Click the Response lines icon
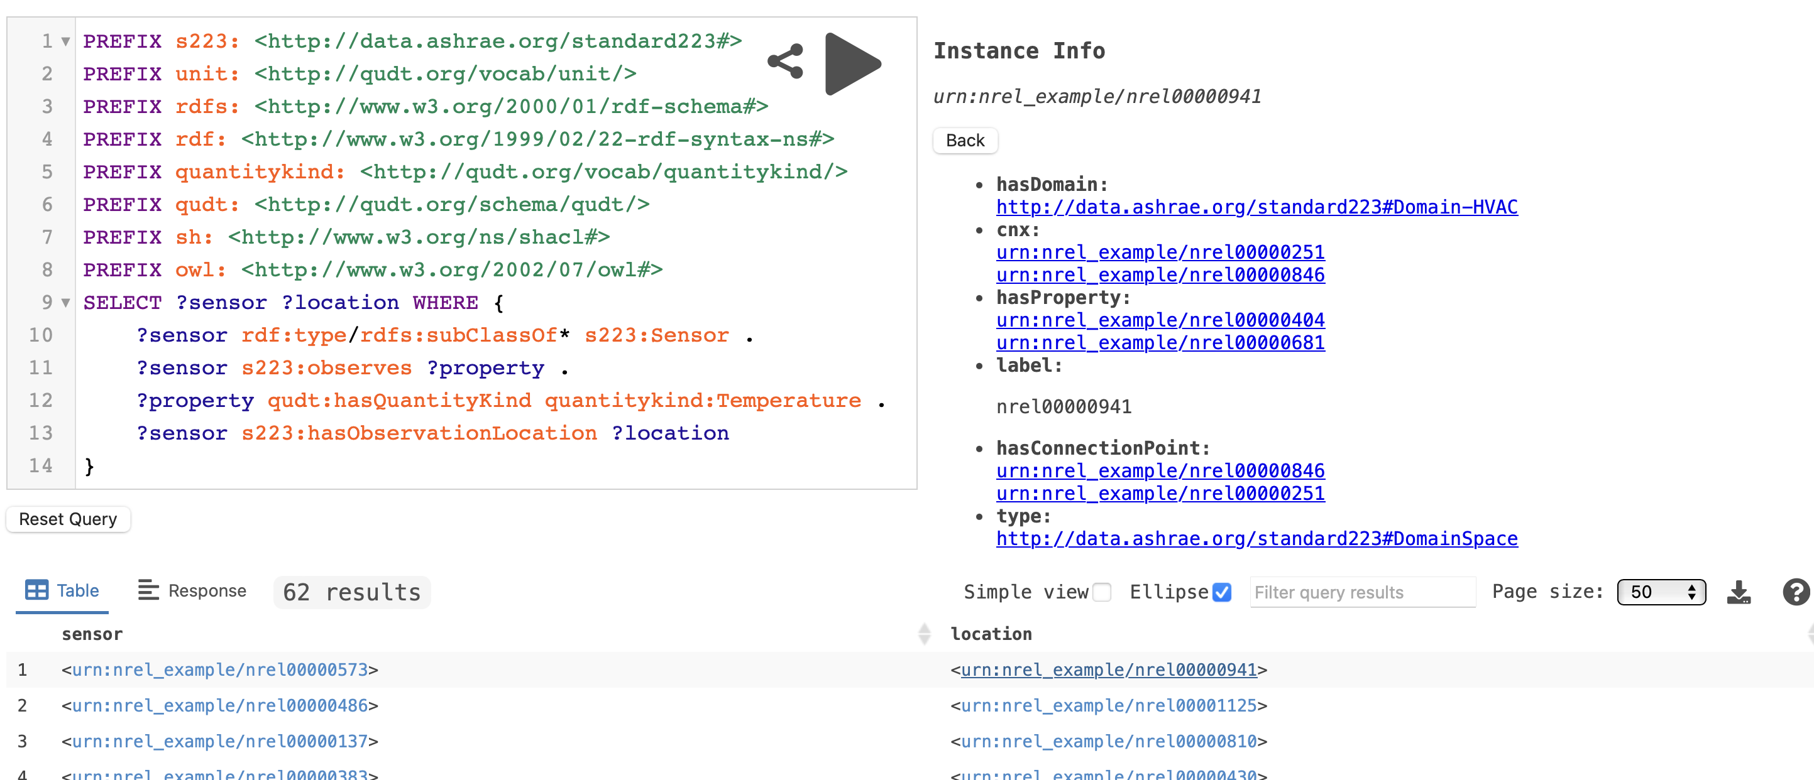 click(148, 590)
